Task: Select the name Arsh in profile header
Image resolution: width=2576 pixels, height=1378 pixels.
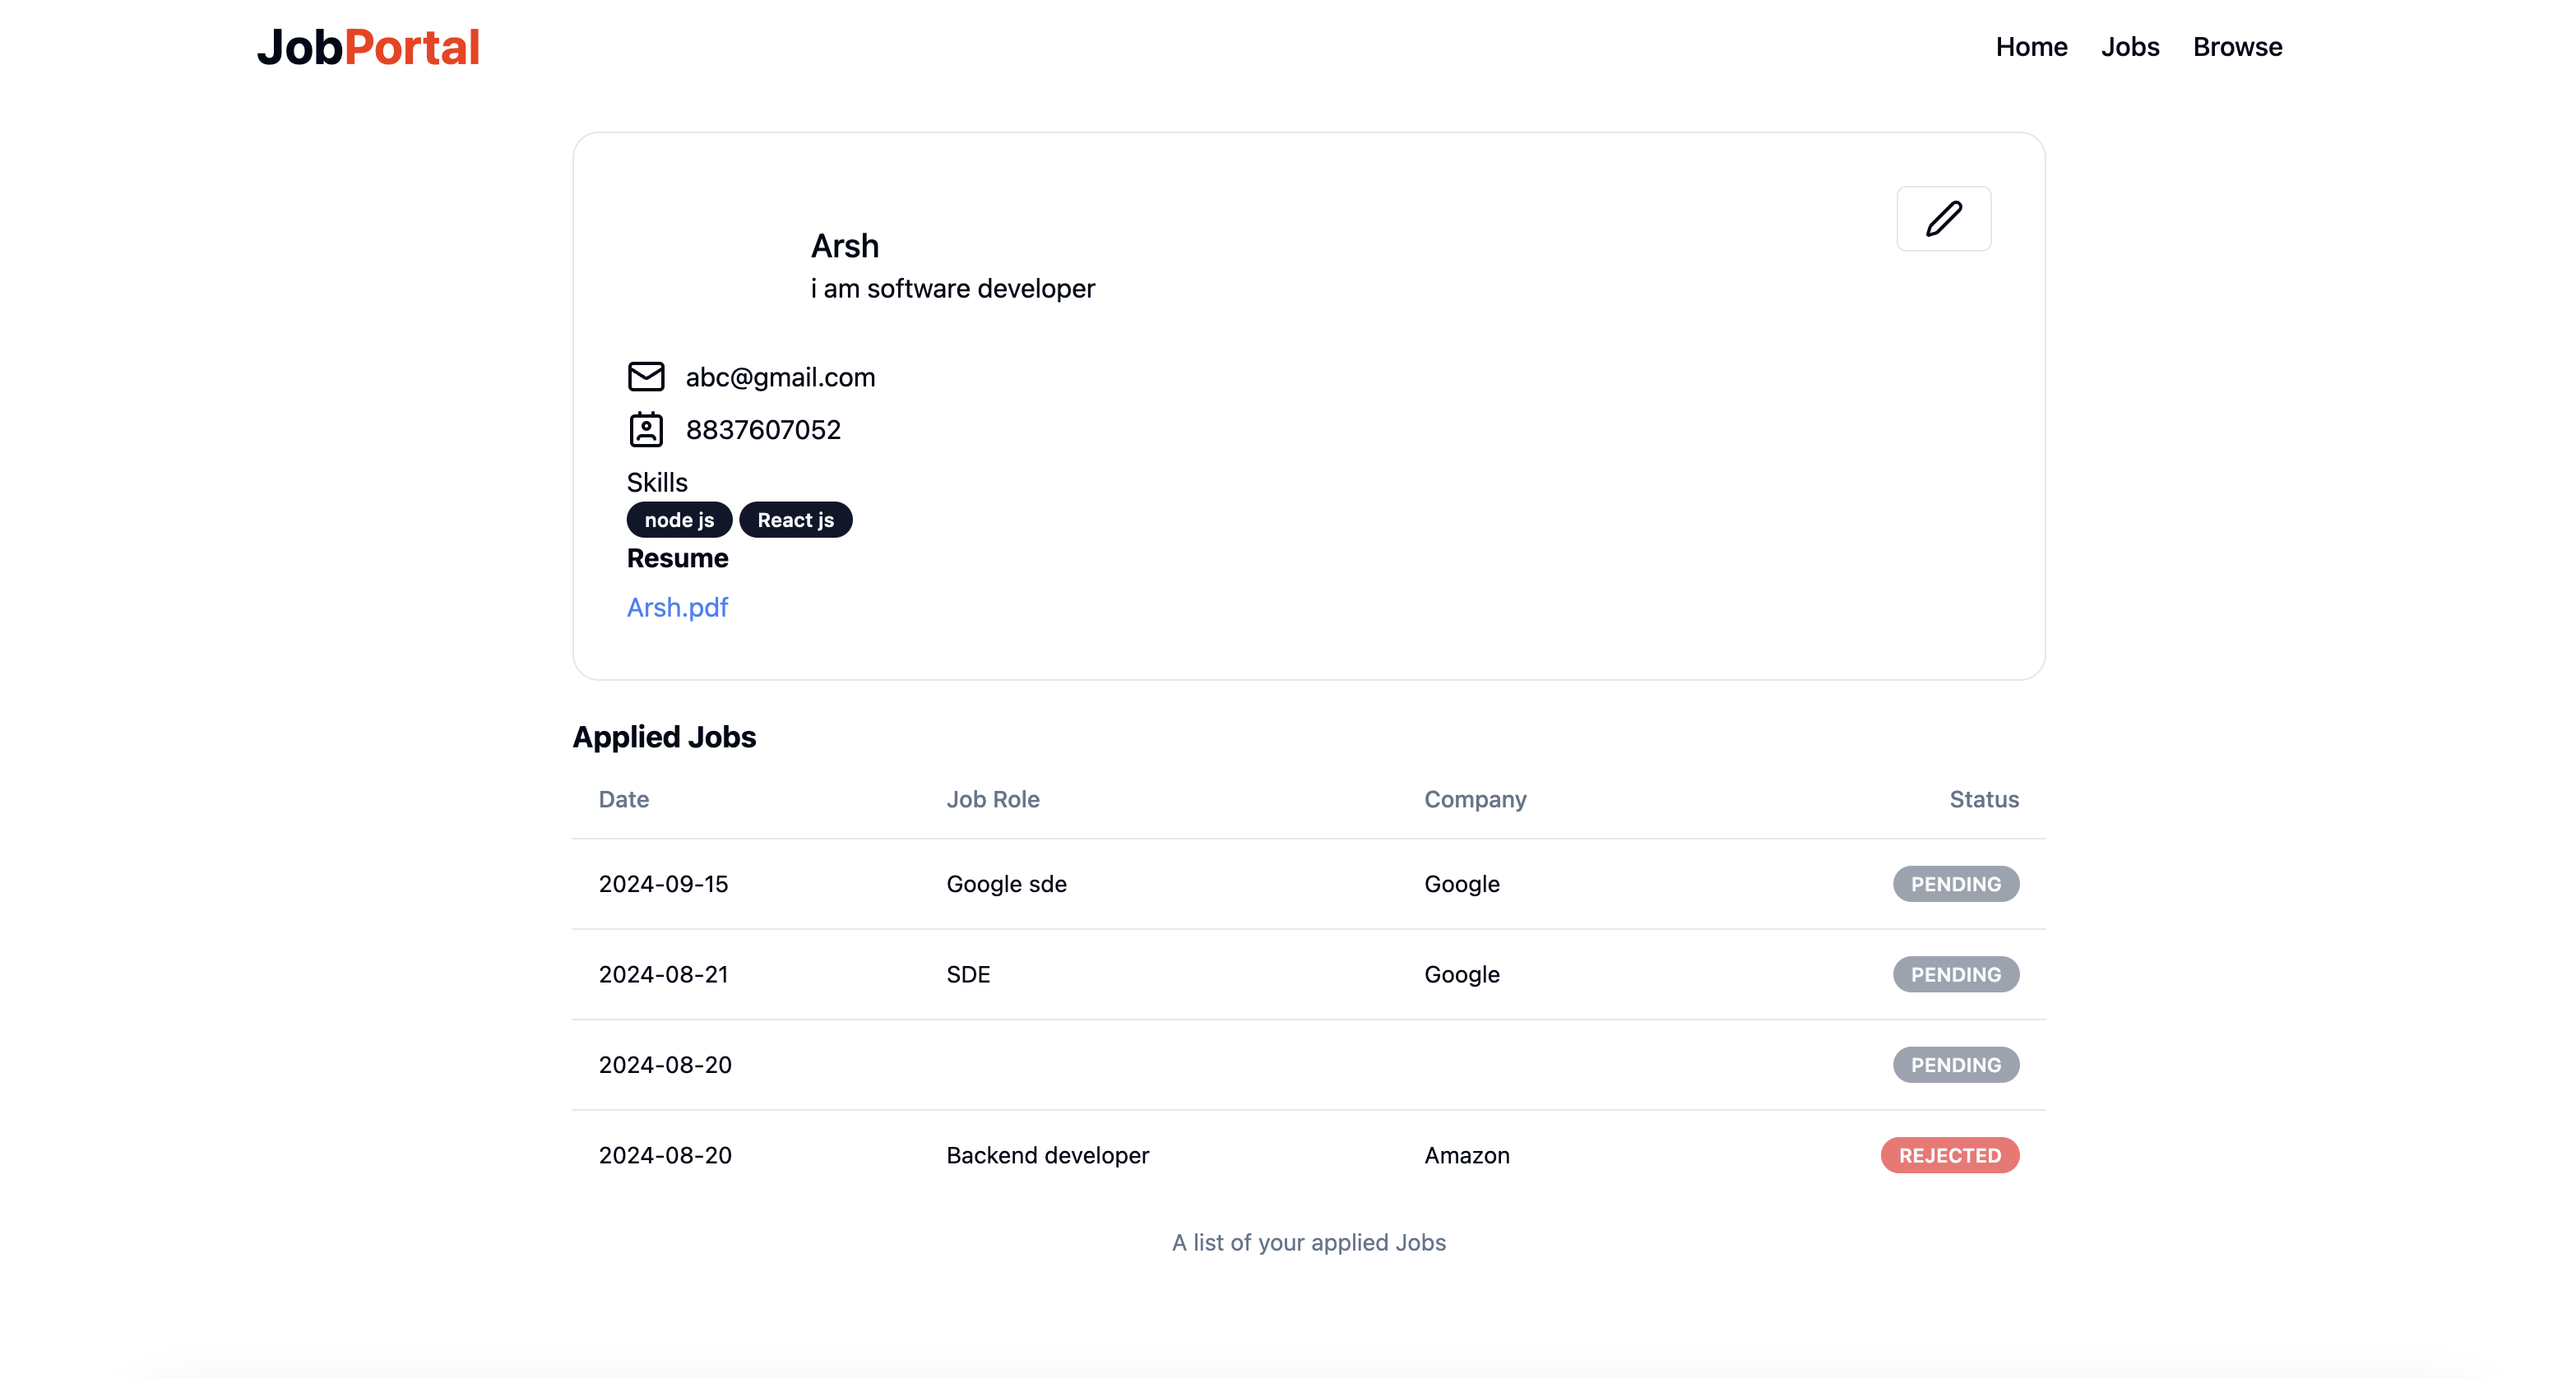Action: coord(844,245)
